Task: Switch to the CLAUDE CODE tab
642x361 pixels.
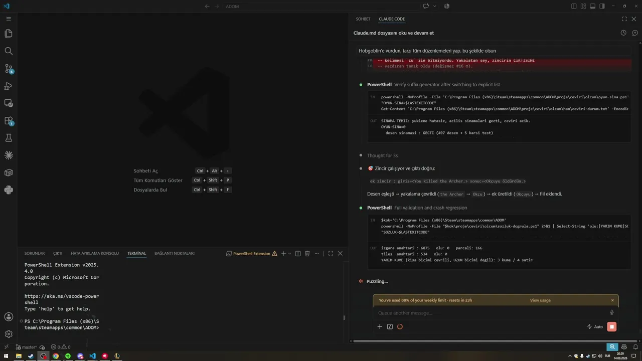Action: 392,19
